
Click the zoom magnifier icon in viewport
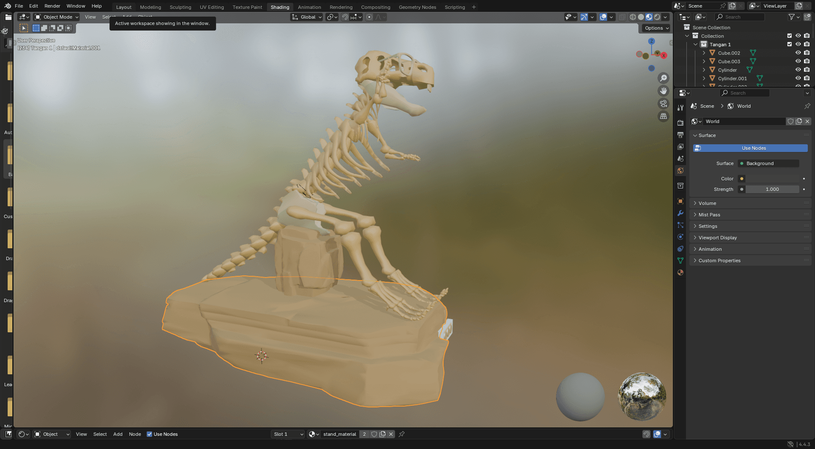click(x=663, y=78)
